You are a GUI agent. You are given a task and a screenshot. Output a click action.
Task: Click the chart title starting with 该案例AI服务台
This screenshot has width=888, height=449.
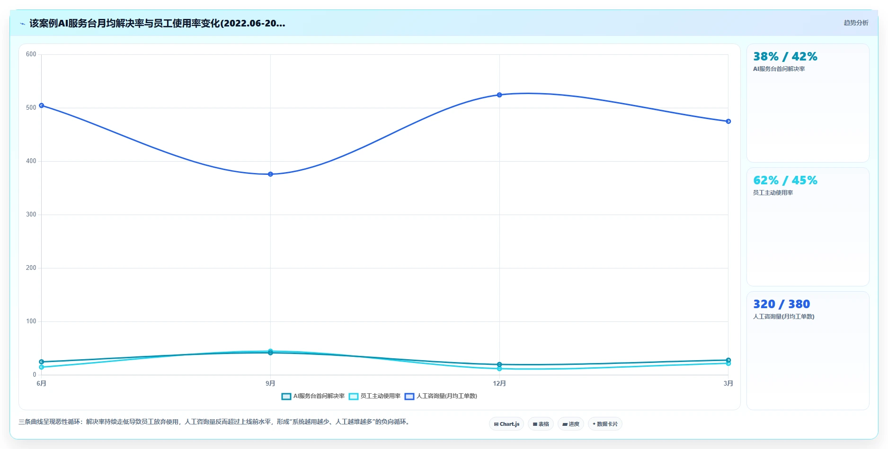(157, 23)
